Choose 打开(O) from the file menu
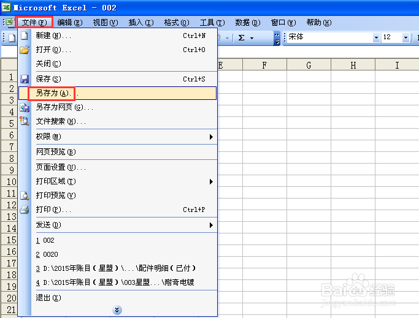 pos(118,50)
